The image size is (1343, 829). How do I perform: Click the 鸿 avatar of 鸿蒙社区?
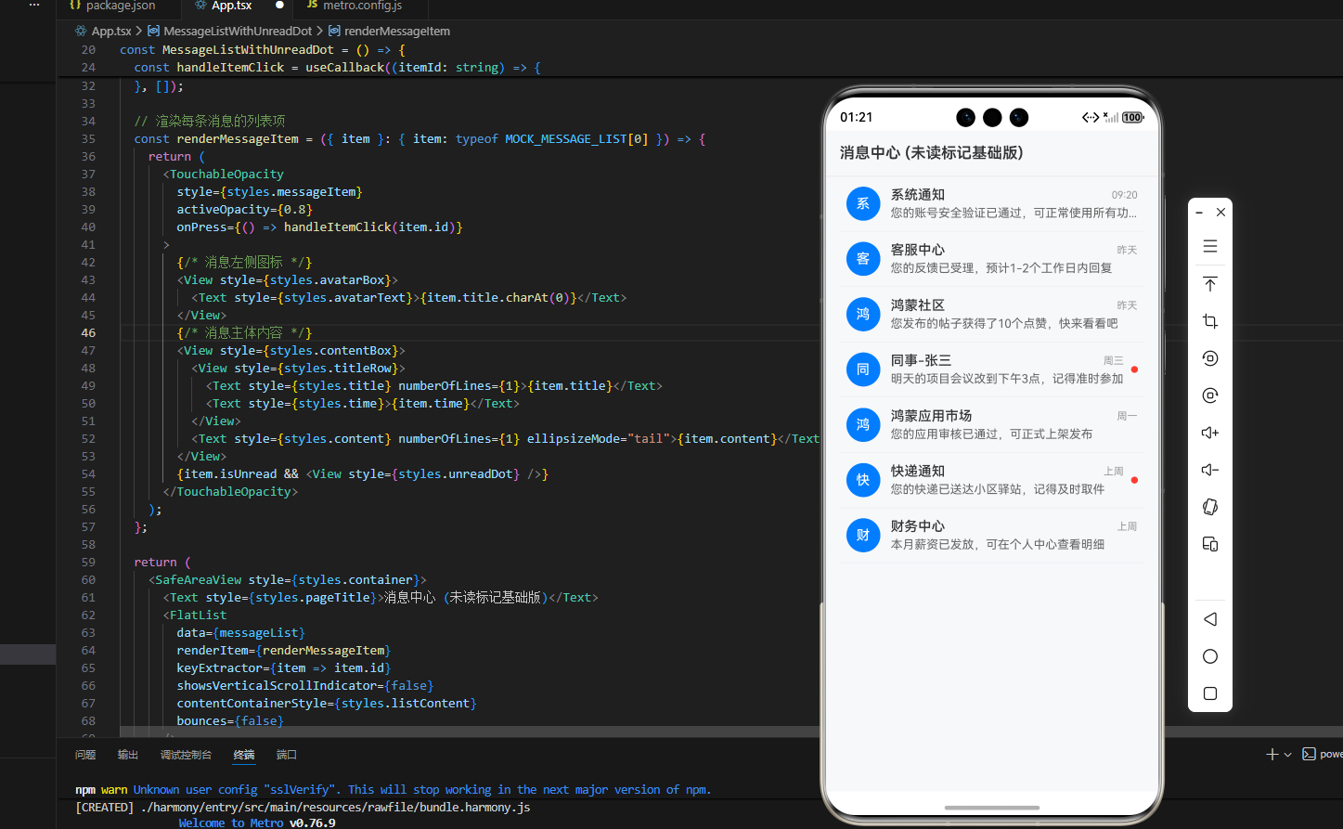(x=863, y=314)
